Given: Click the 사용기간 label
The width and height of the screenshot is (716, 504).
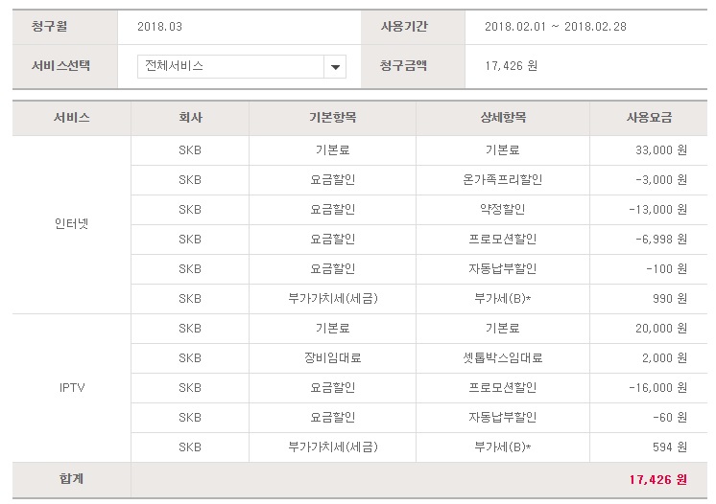Looking at the screenshot, I should coord(403,26).
